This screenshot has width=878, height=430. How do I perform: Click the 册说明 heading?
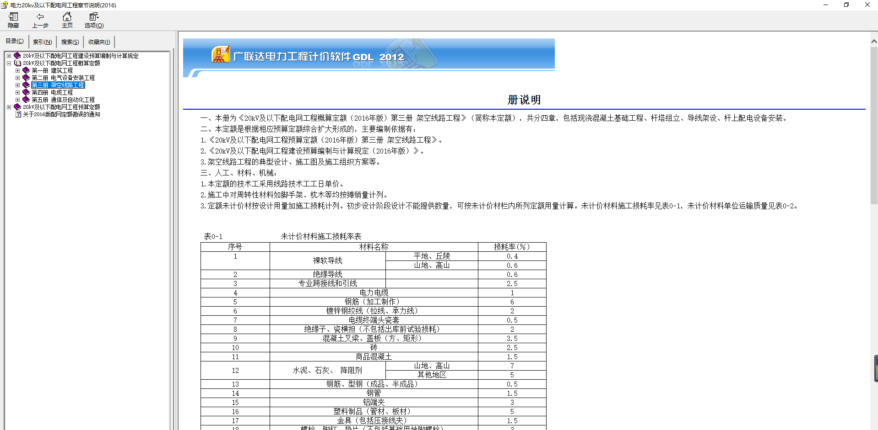coord(524,100)
